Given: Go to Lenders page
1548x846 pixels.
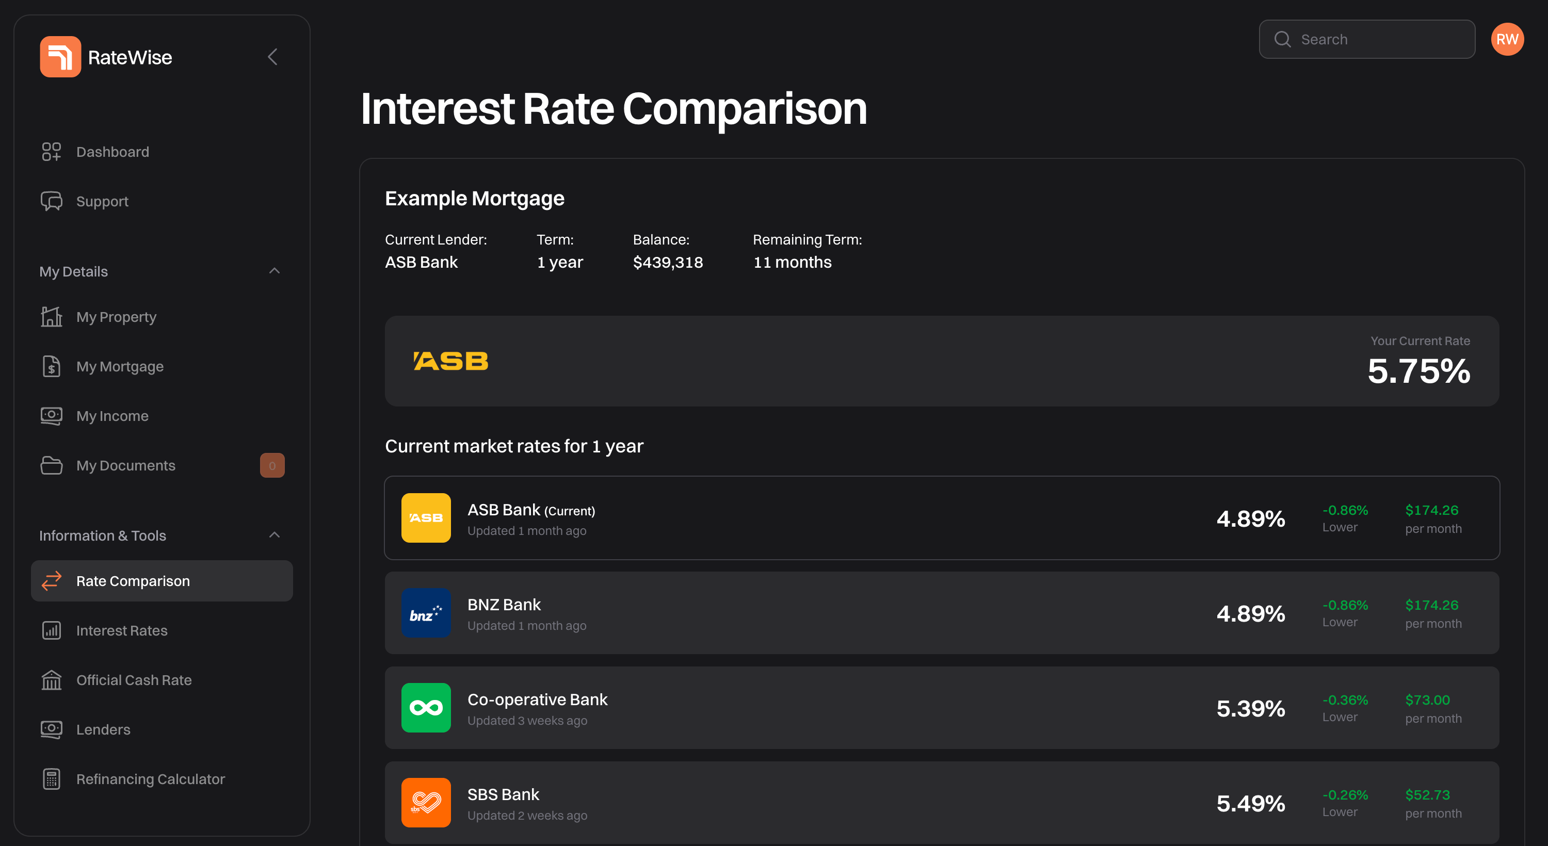Looking at the screenshot, I should click(162, 729).
